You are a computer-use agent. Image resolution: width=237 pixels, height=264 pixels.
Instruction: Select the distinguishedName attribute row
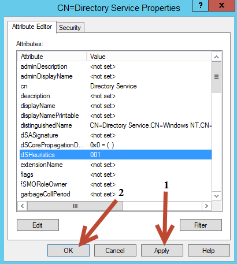(116, 125)
